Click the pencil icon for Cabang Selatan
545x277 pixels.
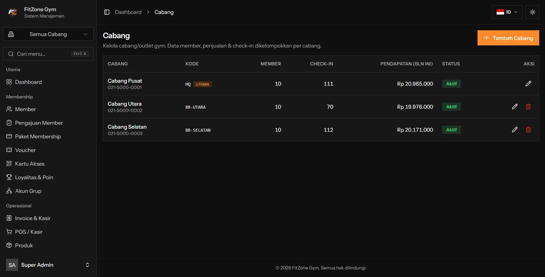[x=515, y=130]
